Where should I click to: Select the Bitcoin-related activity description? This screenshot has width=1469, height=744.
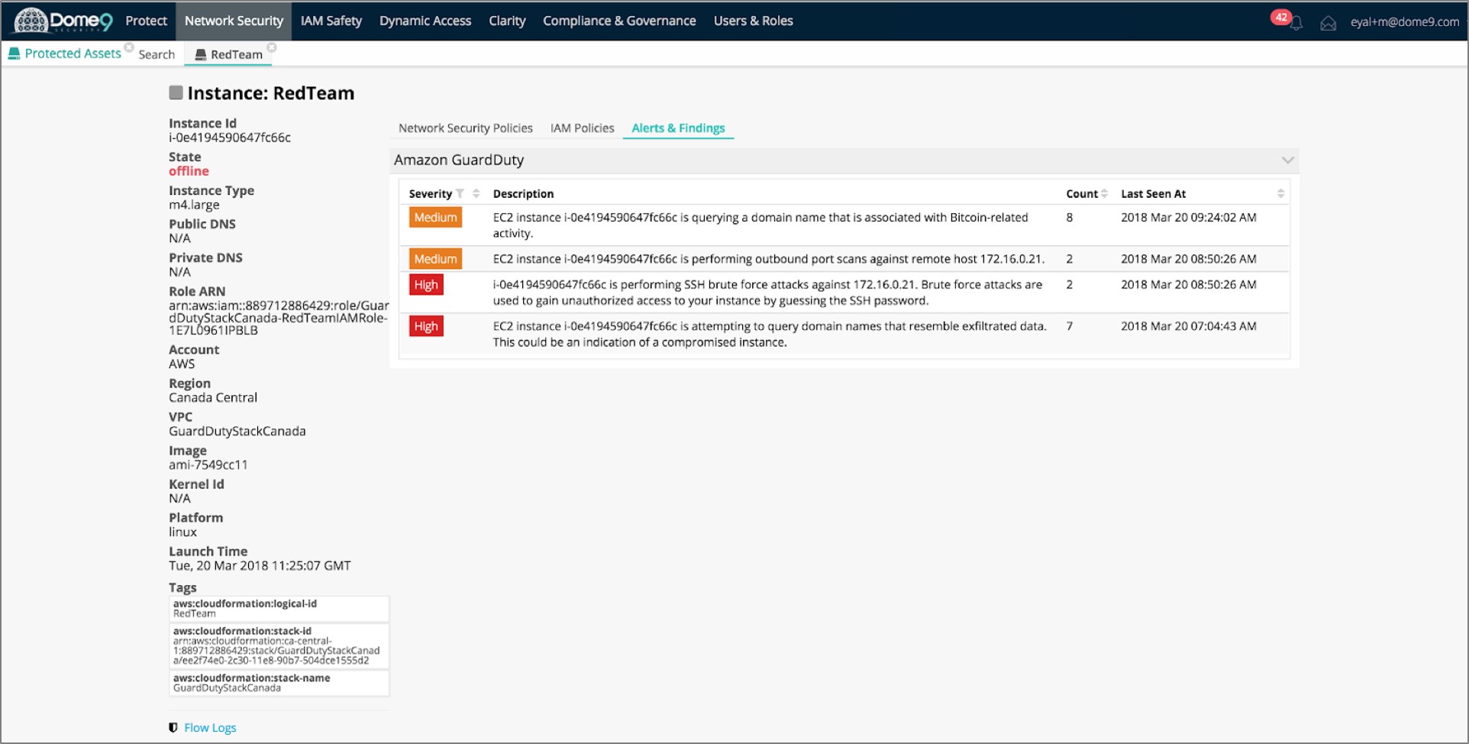760,225
